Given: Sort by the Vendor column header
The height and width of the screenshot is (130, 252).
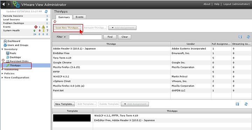Looking at the screenshot, I should point(191,44).
